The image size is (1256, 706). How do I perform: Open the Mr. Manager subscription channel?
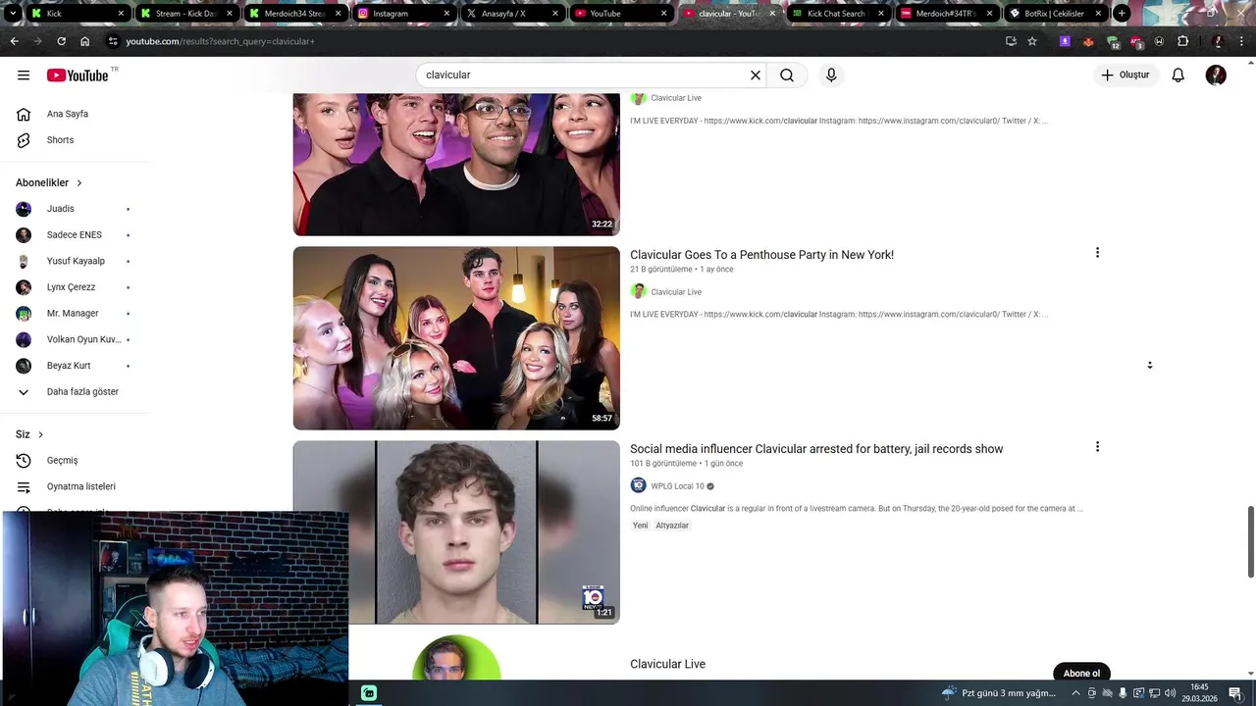click(x=75, y=314)
